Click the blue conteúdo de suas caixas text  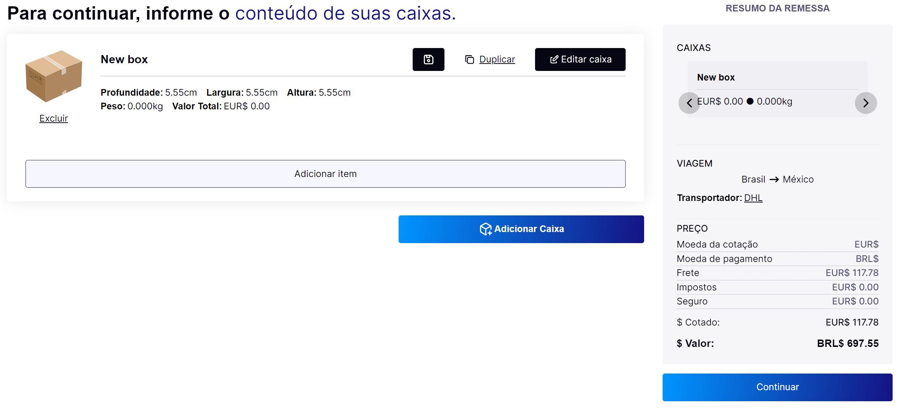pyautogui.click(x=345, y=14)
